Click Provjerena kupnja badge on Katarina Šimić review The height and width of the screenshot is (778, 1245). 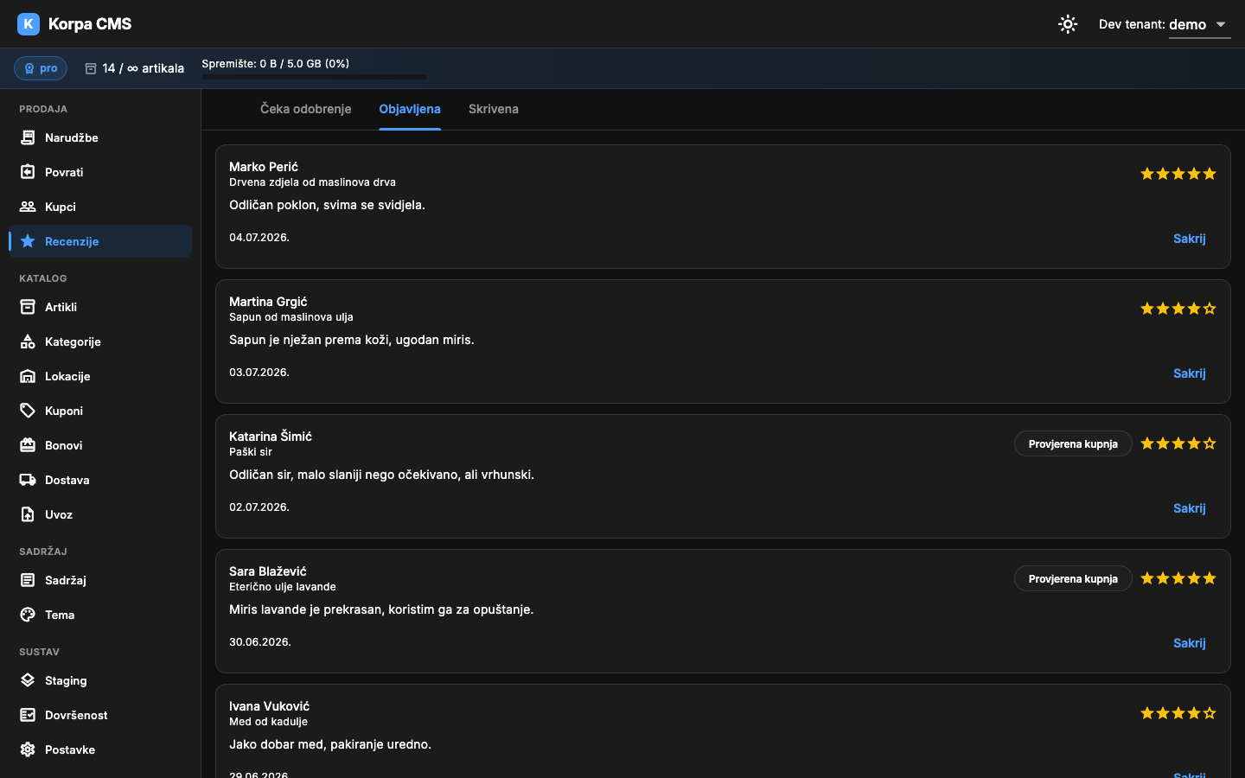point(1073,443)
